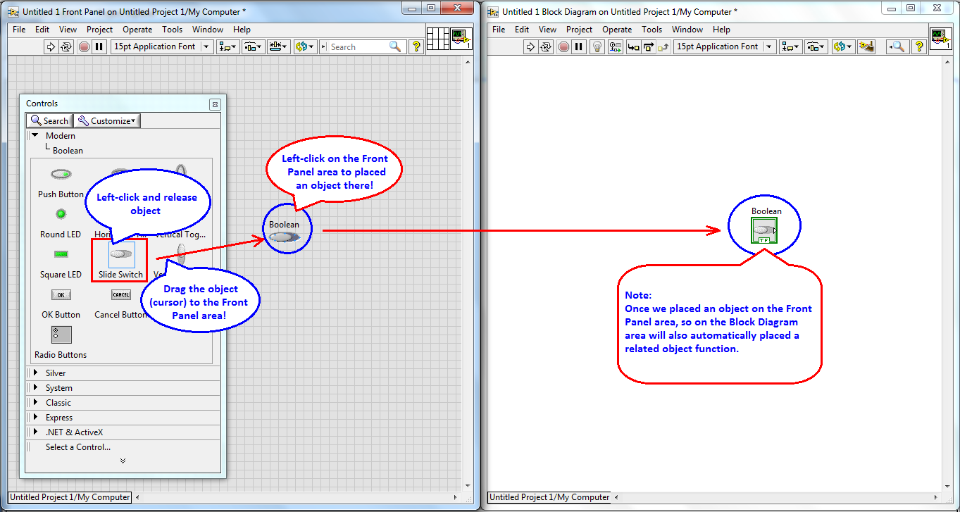Open the Operate menu
The width and height of the screenshot is (960, 512).
point(137,30)
